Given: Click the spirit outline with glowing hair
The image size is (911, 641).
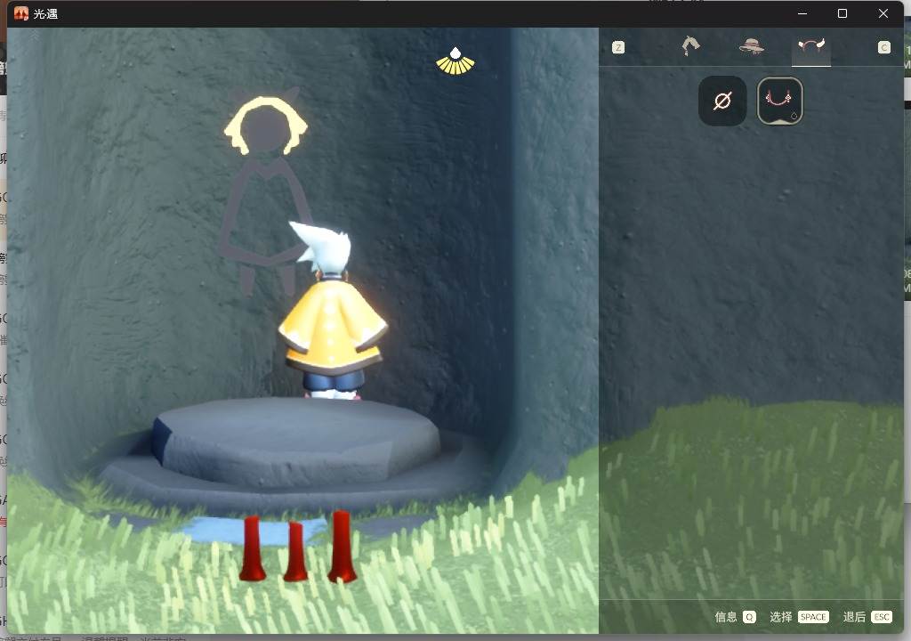Looking at the screenshot, I should pyautogui.click(x=266, y=192).
